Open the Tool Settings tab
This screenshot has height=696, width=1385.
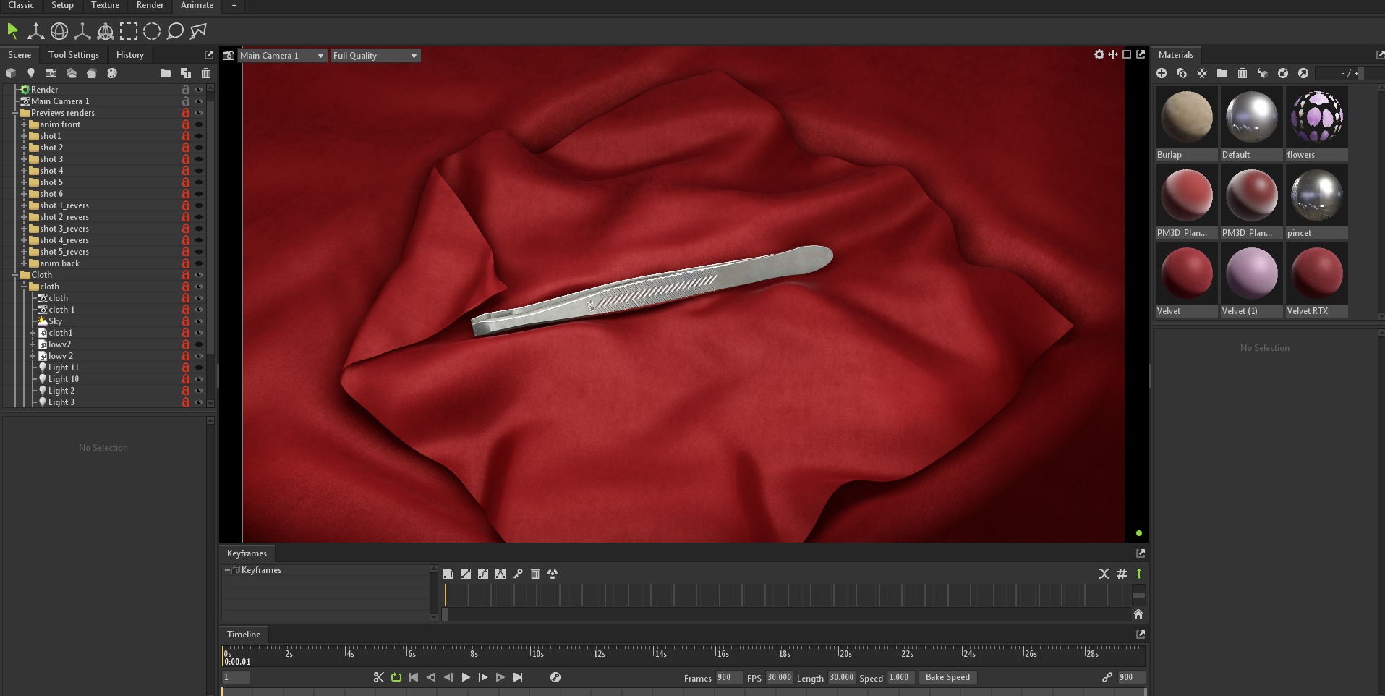coord(74,55)
